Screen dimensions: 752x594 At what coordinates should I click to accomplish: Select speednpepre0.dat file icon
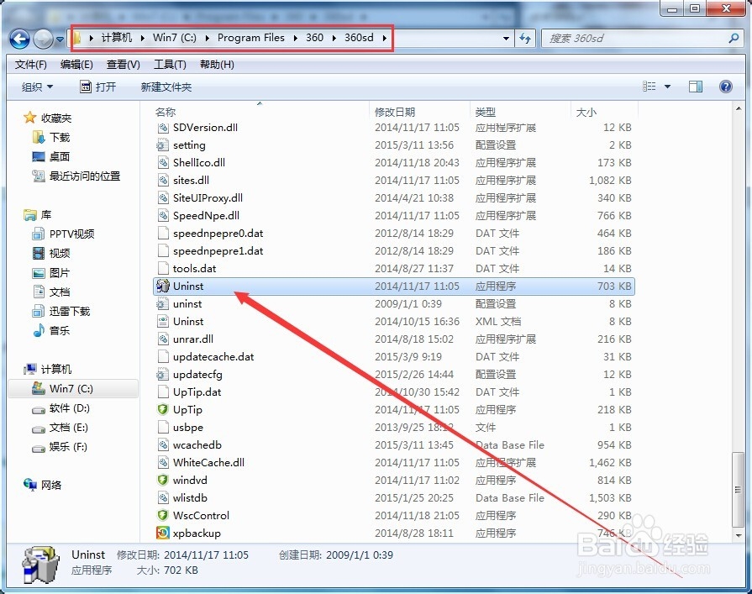163,234
